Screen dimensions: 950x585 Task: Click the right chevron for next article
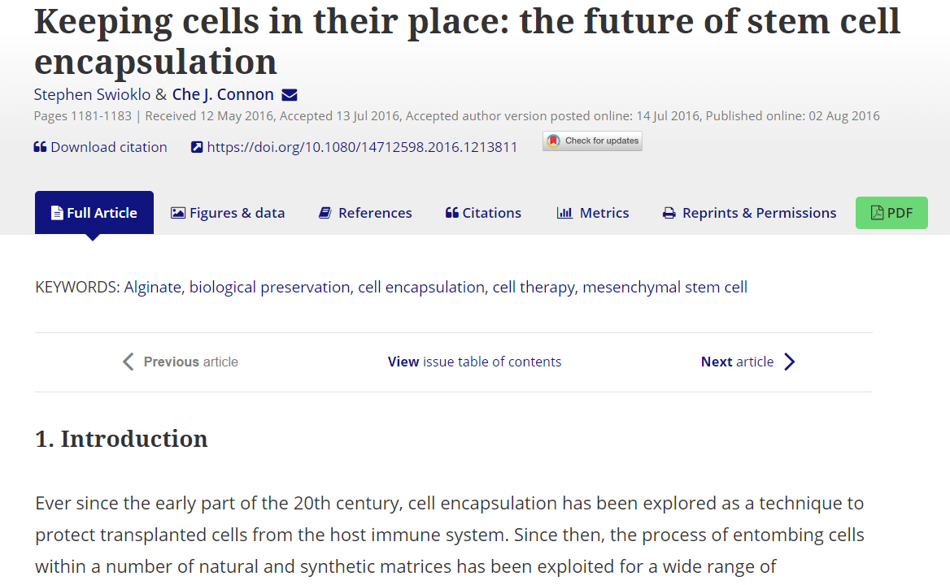(x=789, y=362)
